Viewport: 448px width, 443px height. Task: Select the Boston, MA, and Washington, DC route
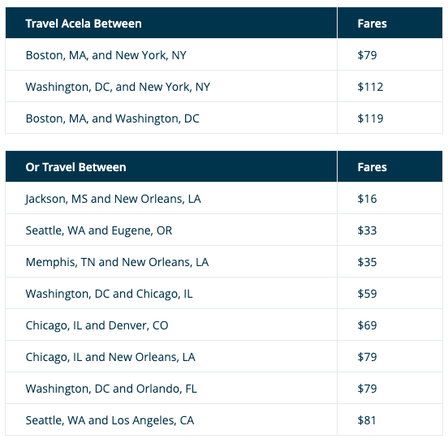coord(112,118)
